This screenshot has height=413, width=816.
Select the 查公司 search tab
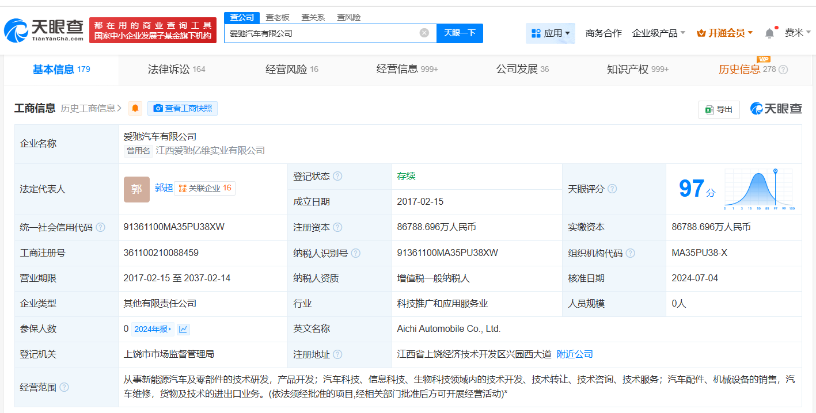point(242,17)
